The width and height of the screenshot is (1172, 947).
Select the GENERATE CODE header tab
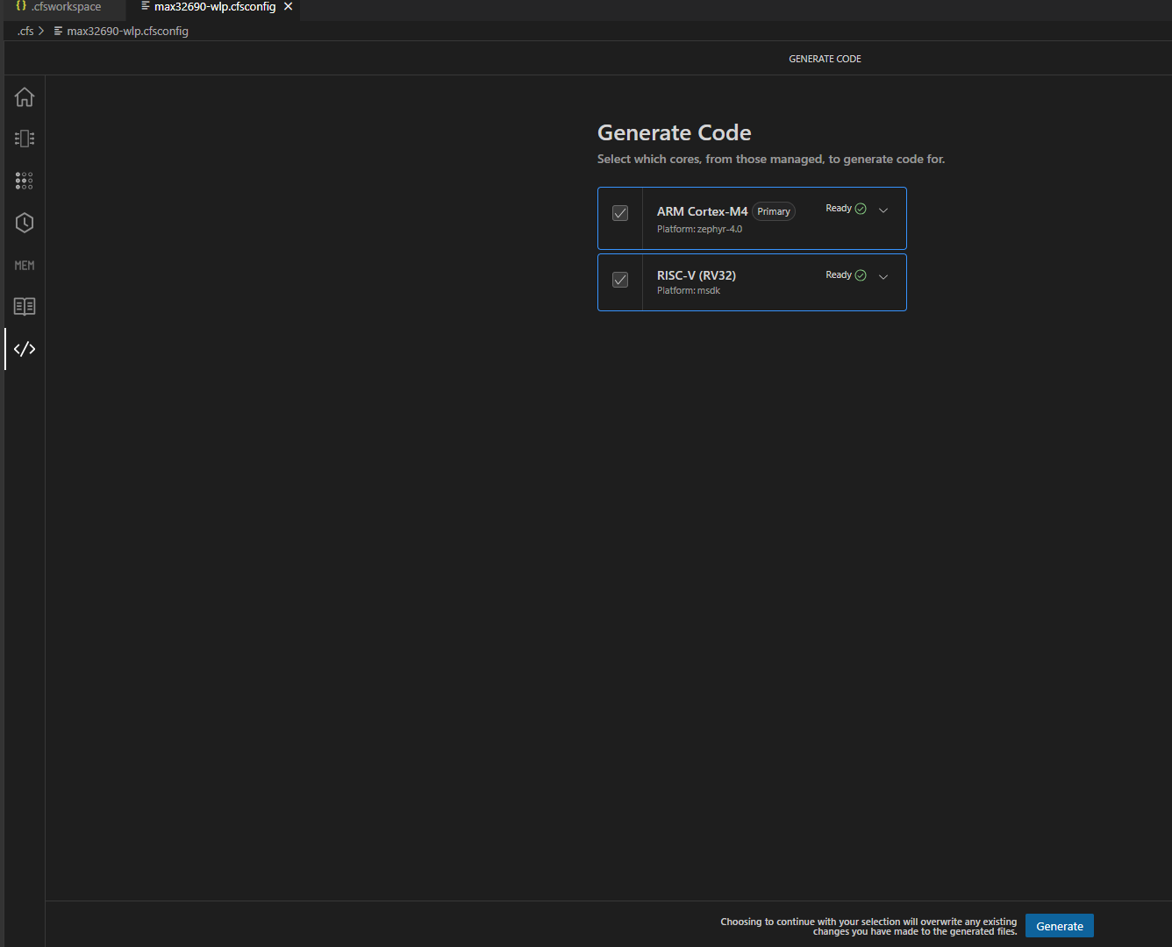tap(825, 59)
